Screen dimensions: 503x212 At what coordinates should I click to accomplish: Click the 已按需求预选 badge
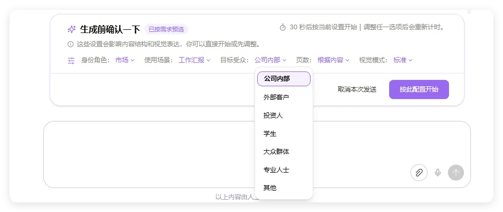click(166, 29)
